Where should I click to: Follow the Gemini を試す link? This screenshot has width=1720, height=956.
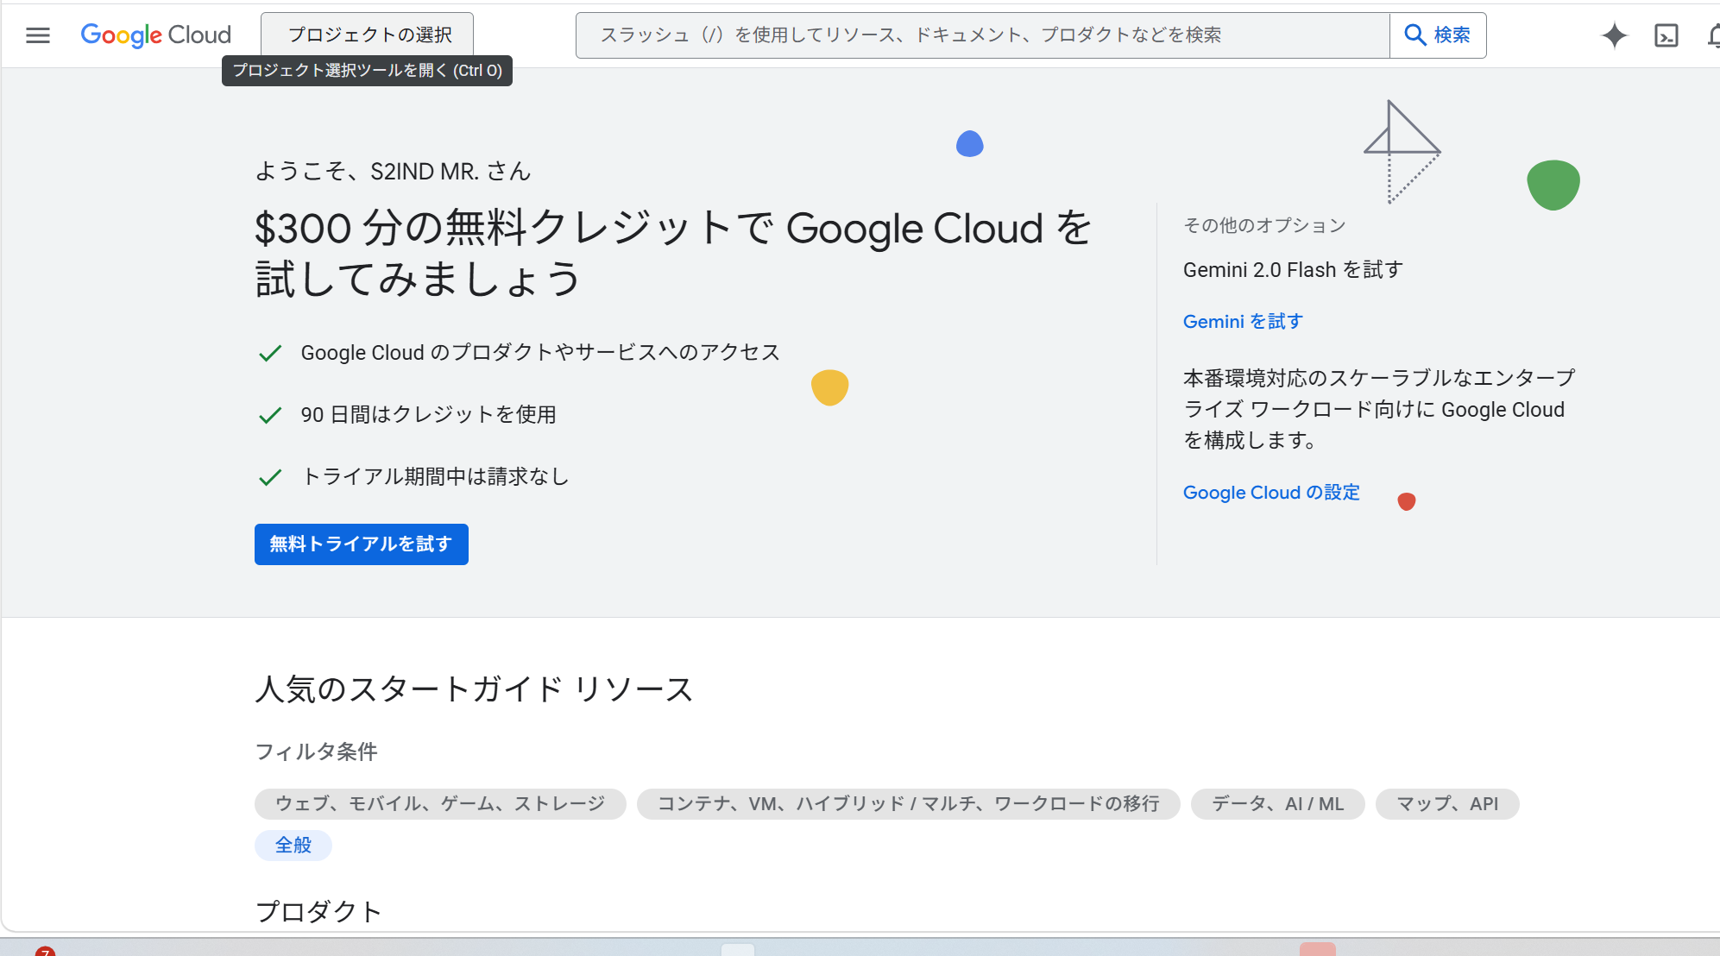(1243, 322)
